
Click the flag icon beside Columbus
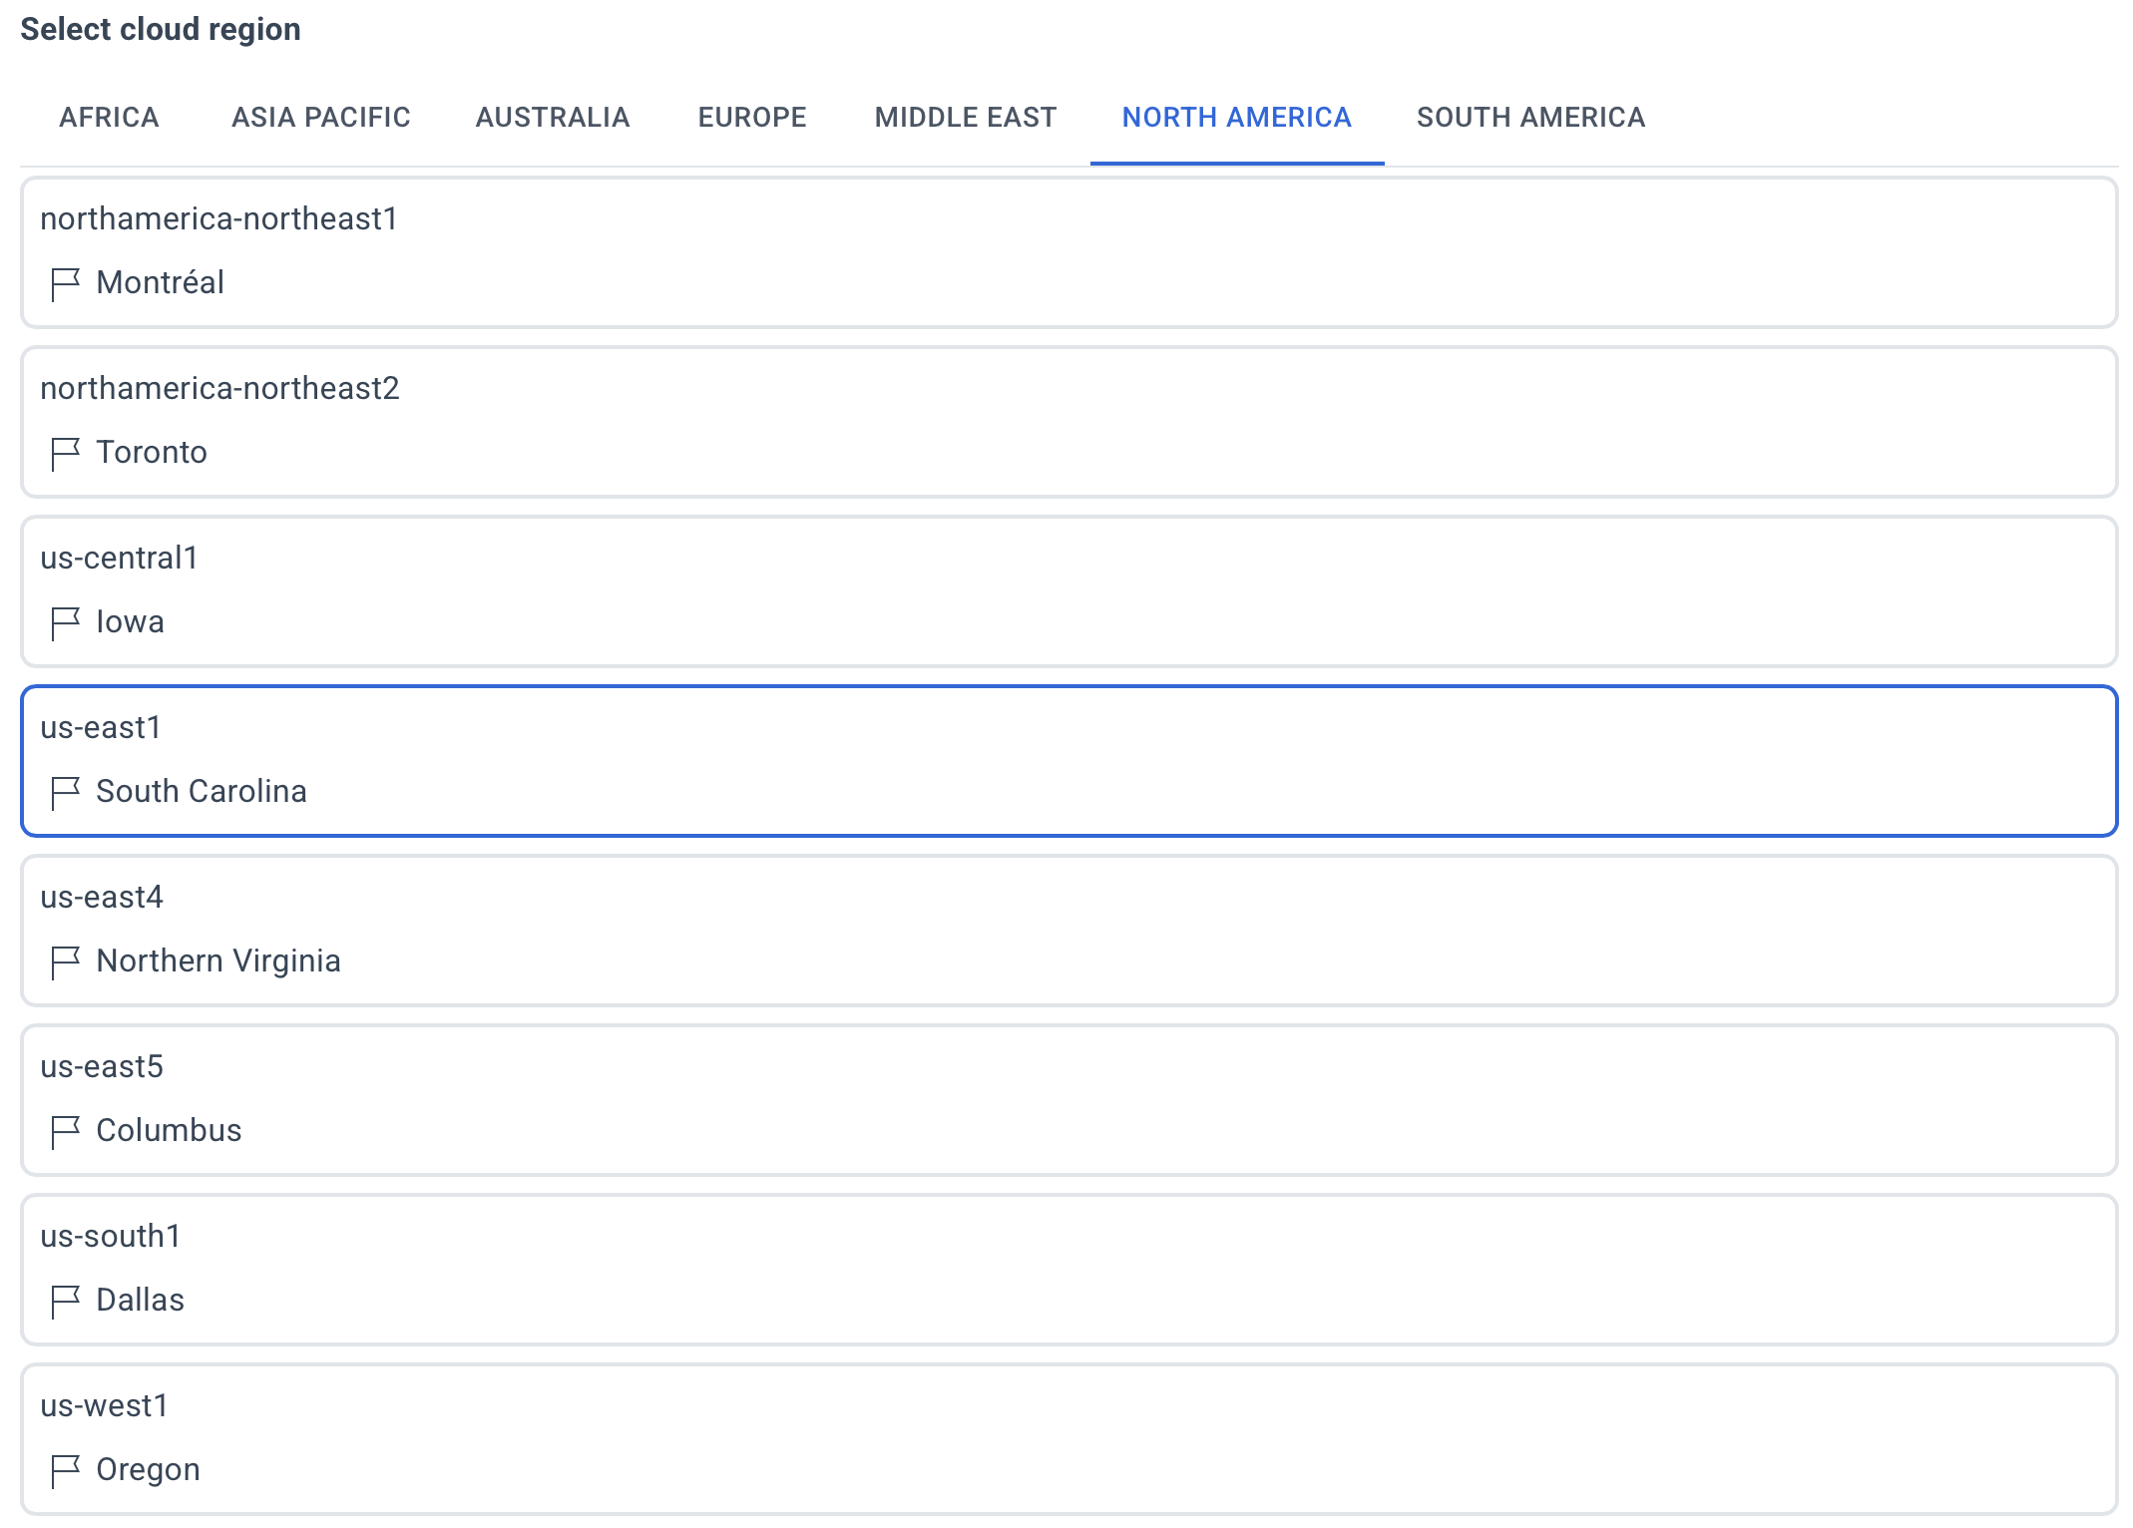pos(65,1132)
